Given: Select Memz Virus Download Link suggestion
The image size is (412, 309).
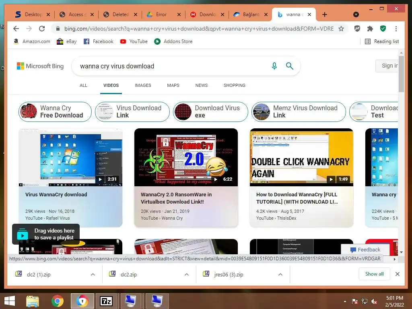Looking at the screenshot, I should tap(299, 112).
